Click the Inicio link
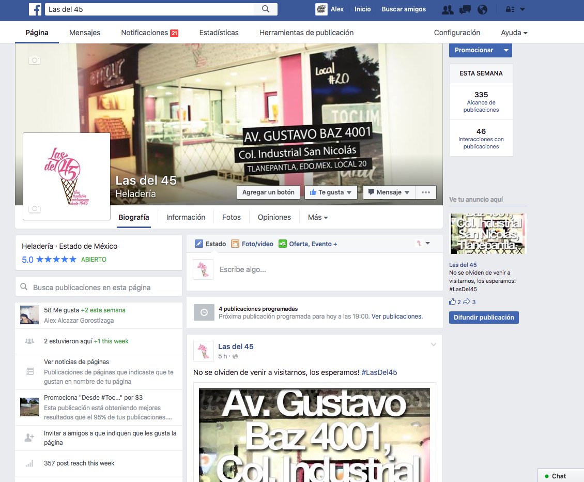The height and width of the screenshot is (482, 584). coord(362,9)
